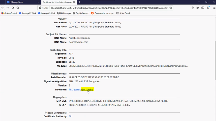Select the *.ricohslnxcebu.com DNS name
The image size is (216, 121).
[79, 38]
